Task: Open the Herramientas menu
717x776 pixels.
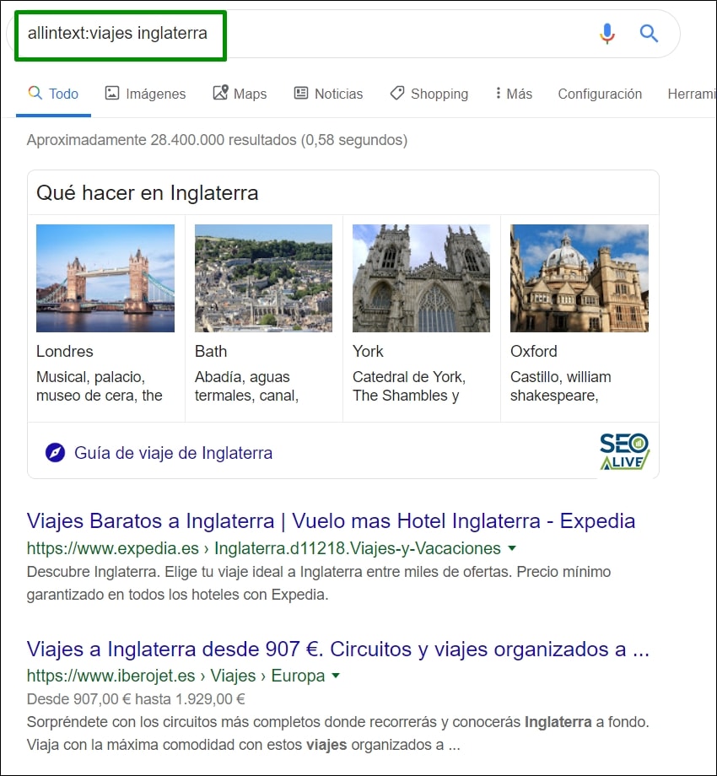Action: 693,94
